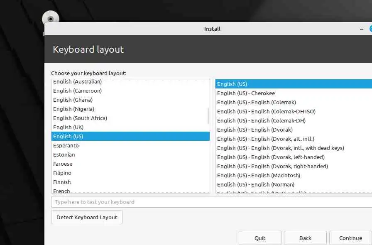Choose English (Australian) from layout list
The height and width of the screenshot is (245, 372).
(130, 82)
